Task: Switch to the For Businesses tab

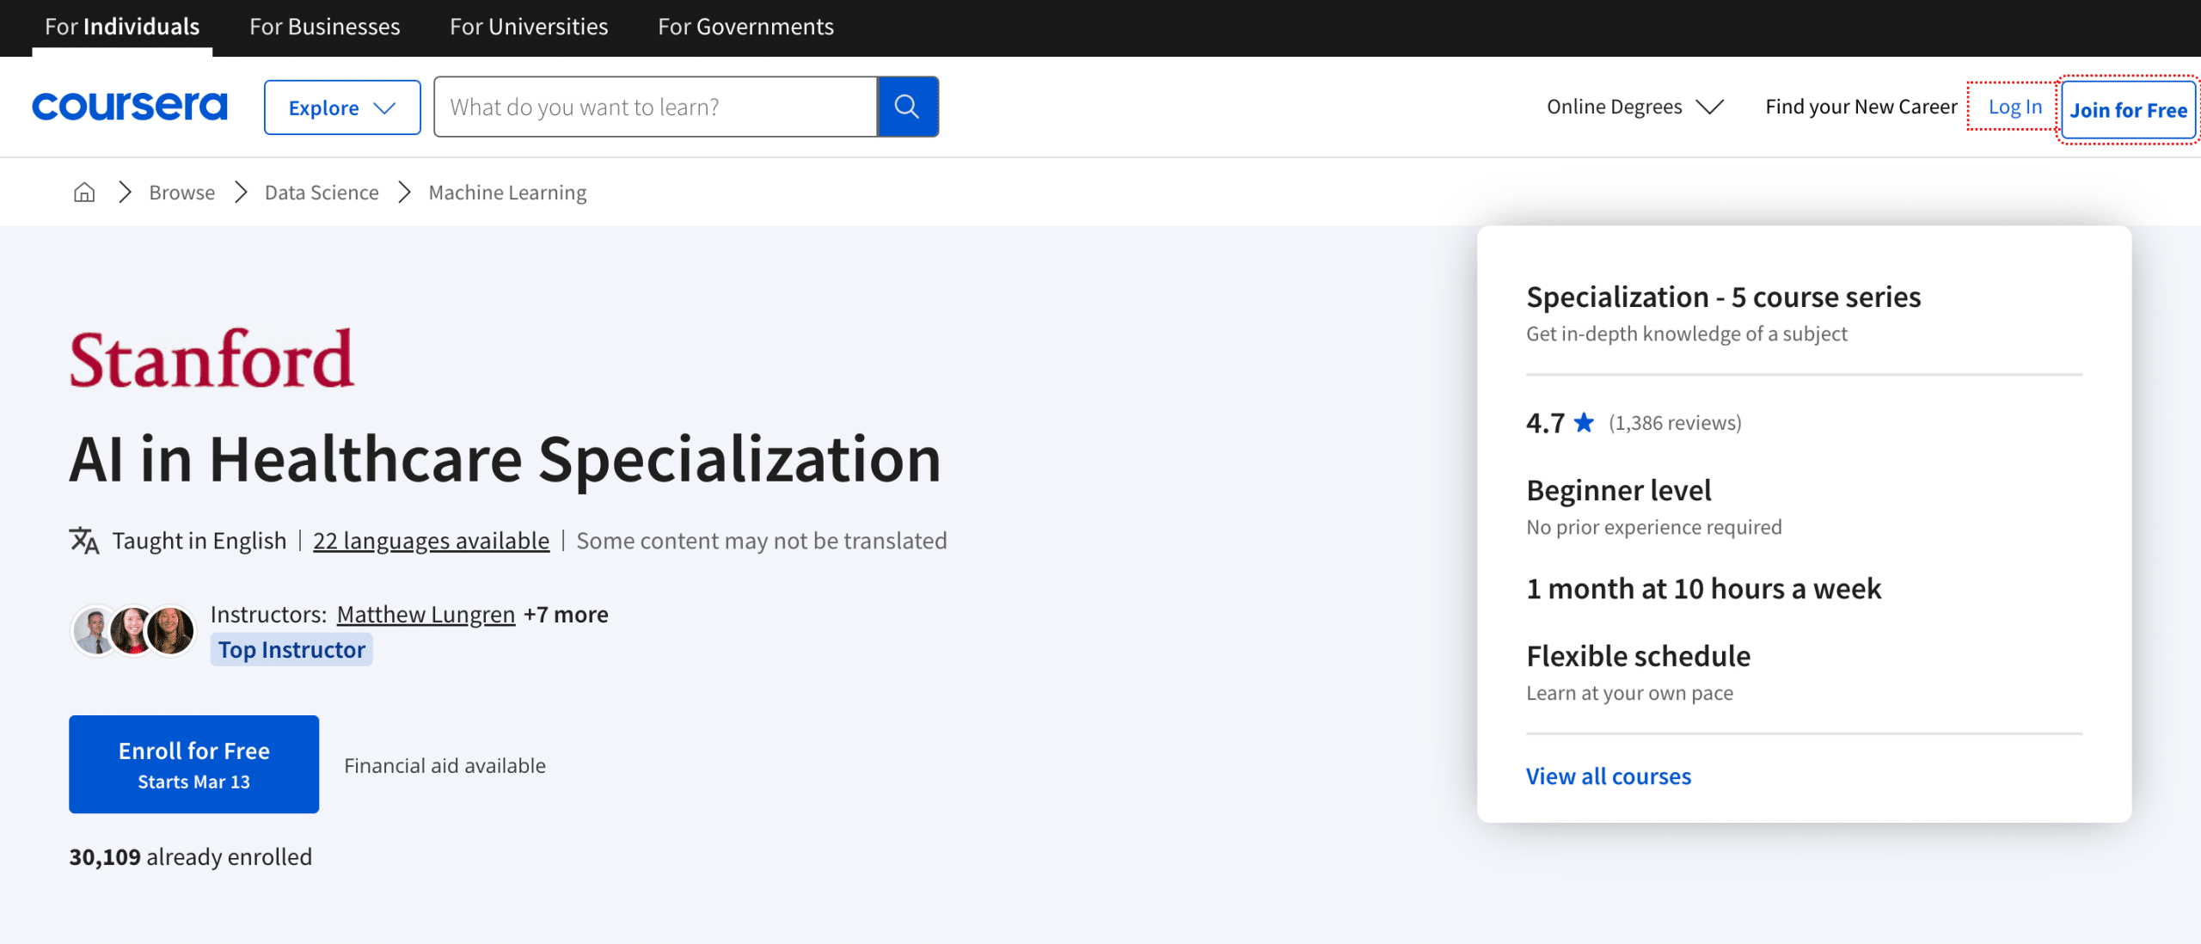Action: (x=325, y=27)
